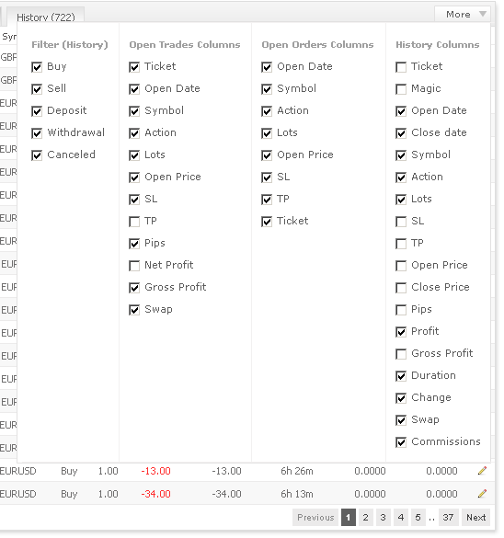504x538 pixels.
Task: Enable Net Profit in Open Trades Columns
Action: [134, 266]
